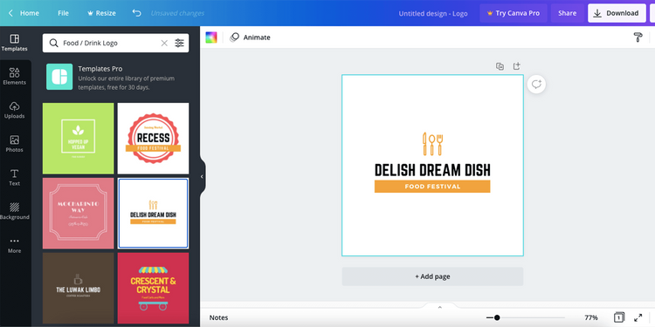Image resolution: width=655 pixels, height=327 pixels.
Task: Click the zoom slider handle
Action: (x=497, y=317)
